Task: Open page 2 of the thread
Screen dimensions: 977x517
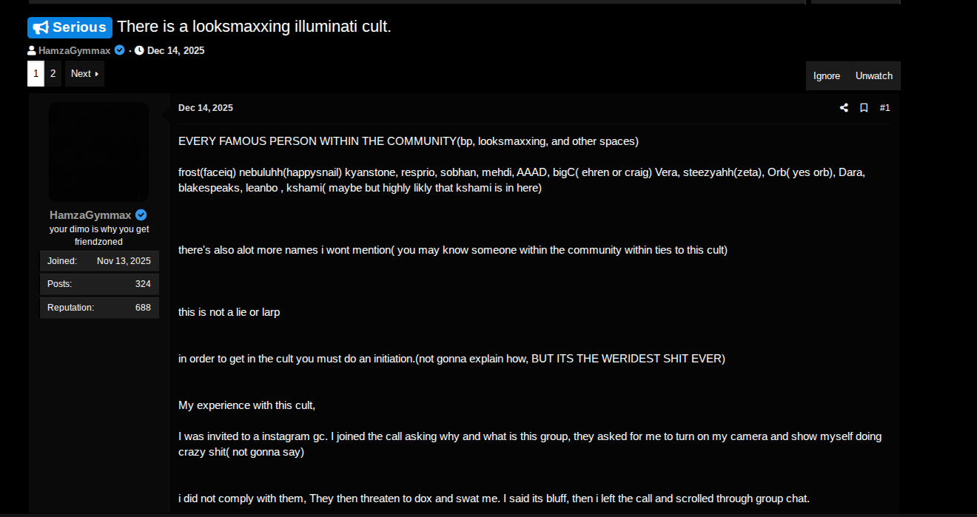Action: (53, 74)
